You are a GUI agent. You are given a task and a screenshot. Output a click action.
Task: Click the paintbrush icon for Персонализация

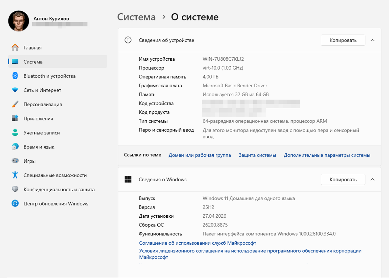pos(15,104)
